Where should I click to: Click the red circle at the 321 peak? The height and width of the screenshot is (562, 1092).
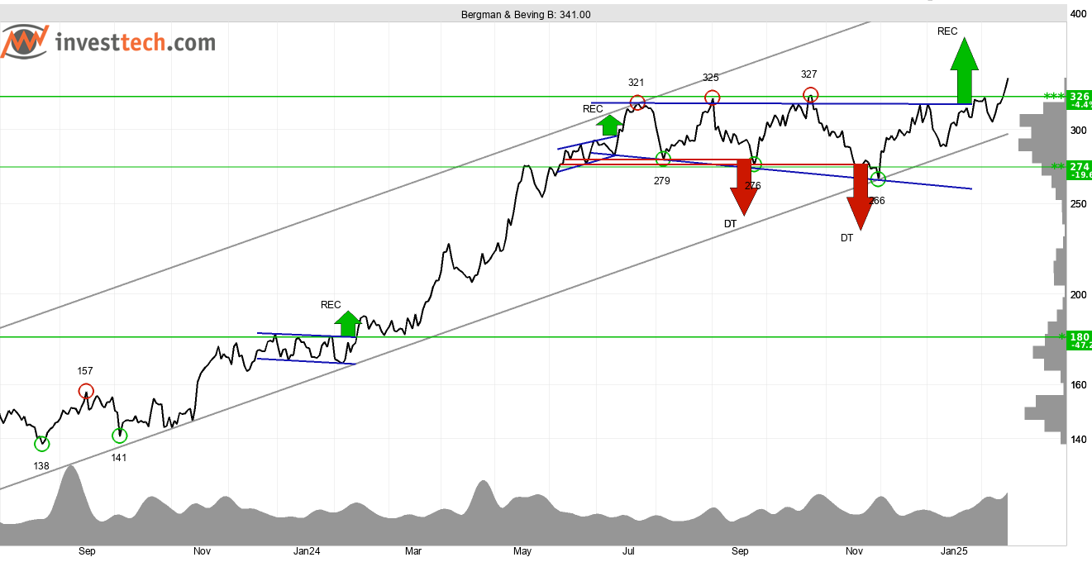pyautogui.click(x=637, y=103)
